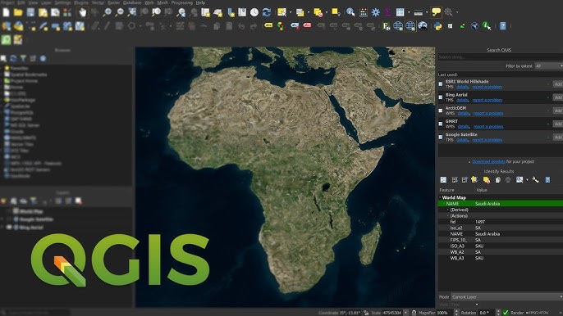Save the project using the floppy disk icon

(30, 12)
